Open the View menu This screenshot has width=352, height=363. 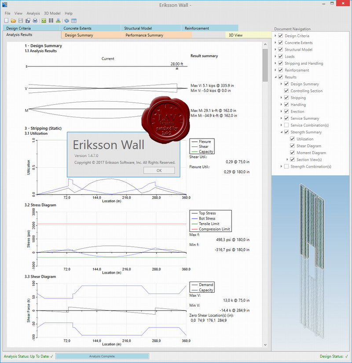[18, 13]
